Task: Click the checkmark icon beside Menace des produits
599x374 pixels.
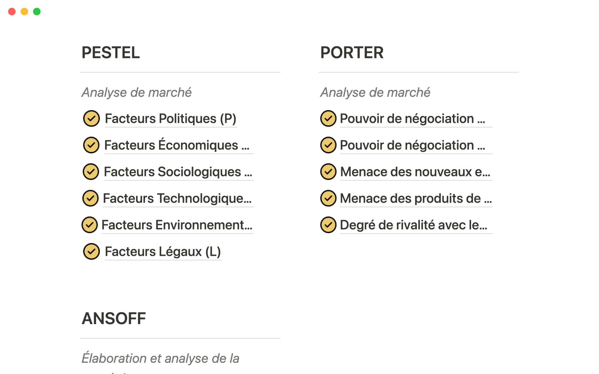Action: [x=328, y=198]
